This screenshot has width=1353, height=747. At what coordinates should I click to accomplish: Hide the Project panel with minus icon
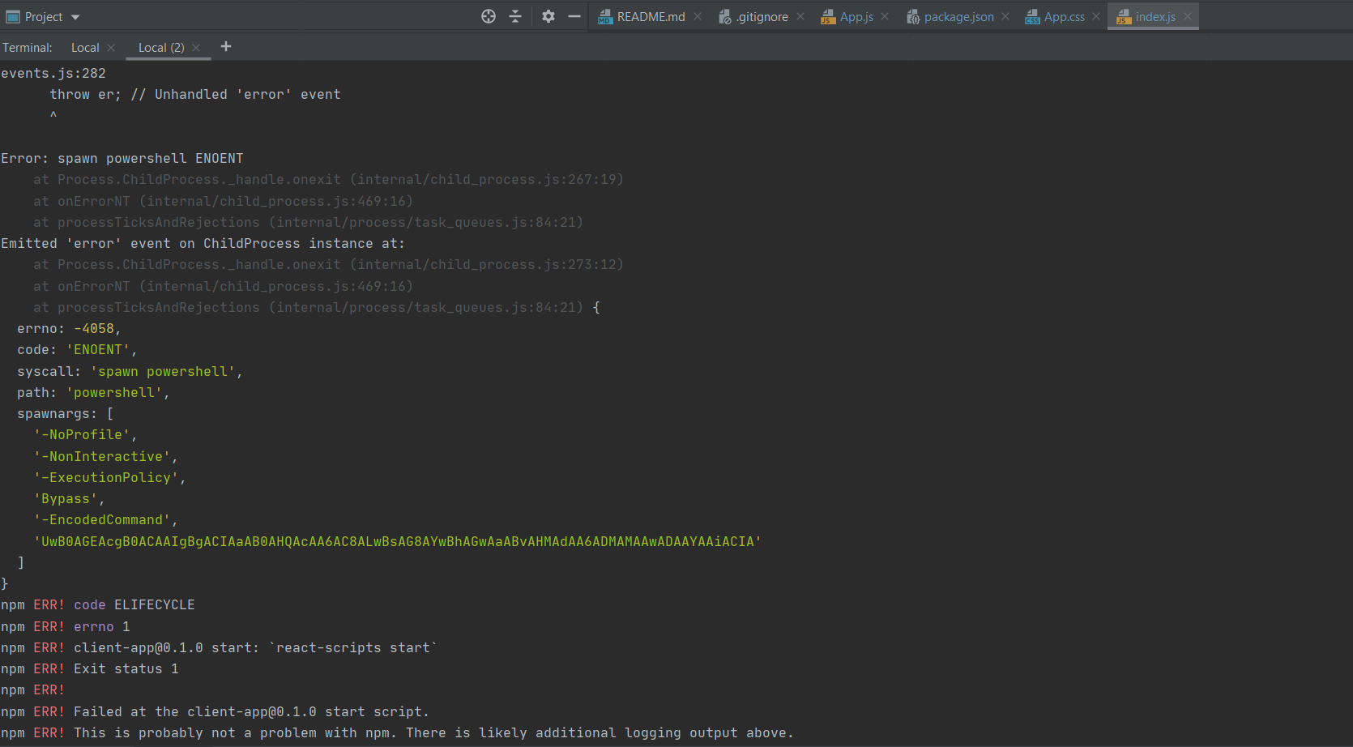pyautogui.click(x=574, y=16)
